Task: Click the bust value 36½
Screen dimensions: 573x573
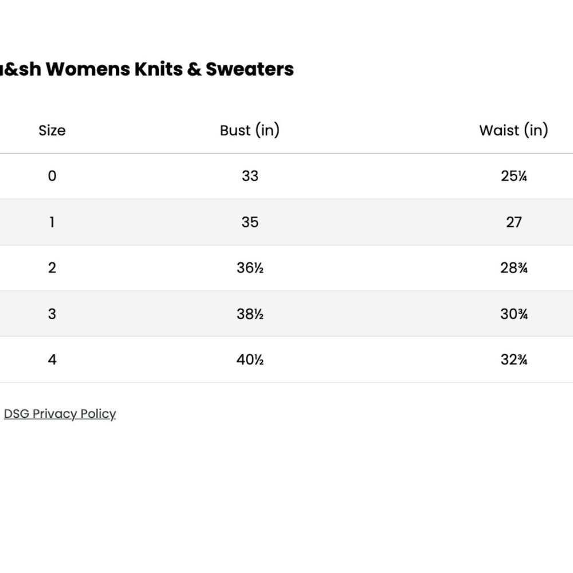Action: [250, 268]
